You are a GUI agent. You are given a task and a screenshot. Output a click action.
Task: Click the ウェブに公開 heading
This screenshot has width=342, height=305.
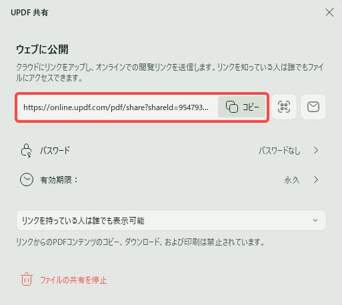(42, 49)
